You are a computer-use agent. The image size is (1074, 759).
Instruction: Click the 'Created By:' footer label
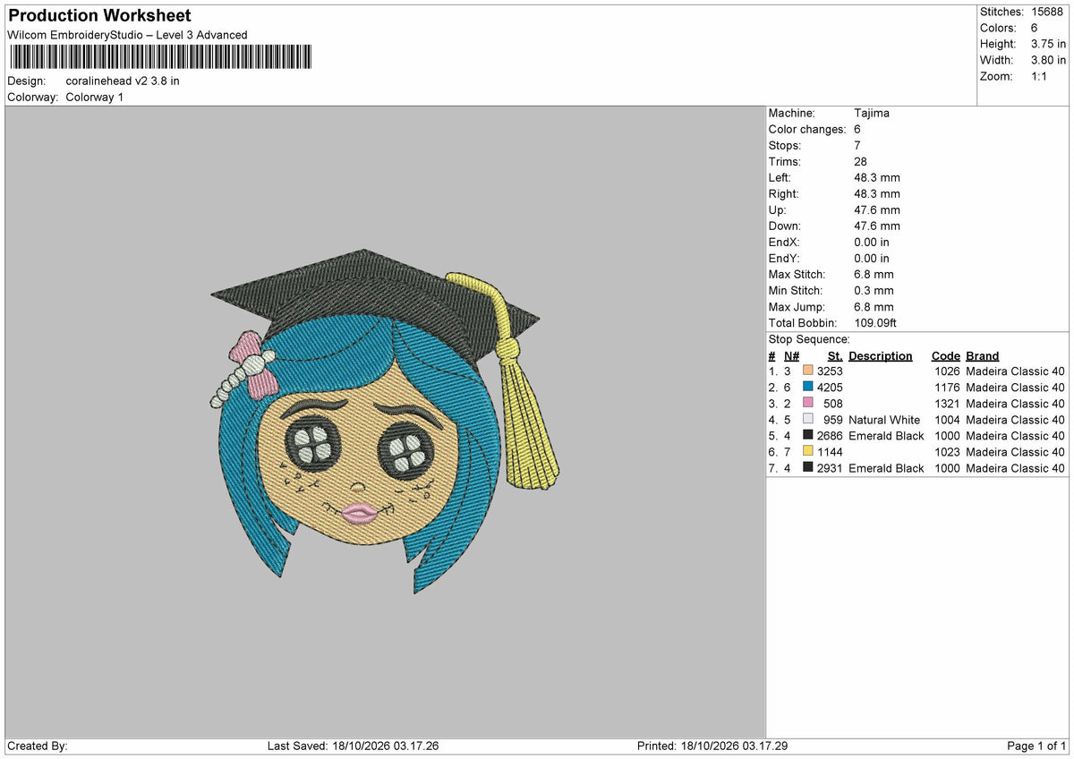38,746
